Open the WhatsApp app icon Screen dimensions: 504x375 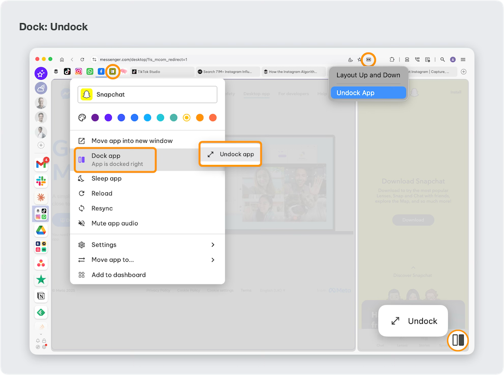click(90, 71)
